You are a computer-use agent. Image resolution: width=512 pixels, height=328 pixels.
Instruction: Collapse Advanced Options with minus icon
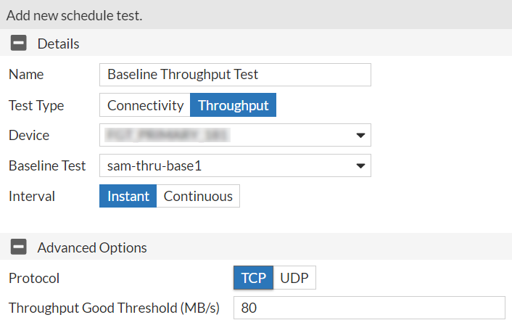(x=18, y=247)
